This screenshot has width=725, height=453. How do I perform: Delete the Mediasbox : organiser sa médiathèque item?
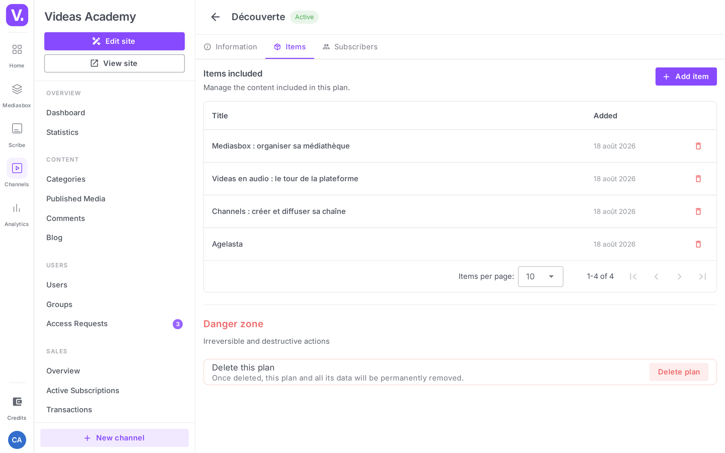coord(698,146)
